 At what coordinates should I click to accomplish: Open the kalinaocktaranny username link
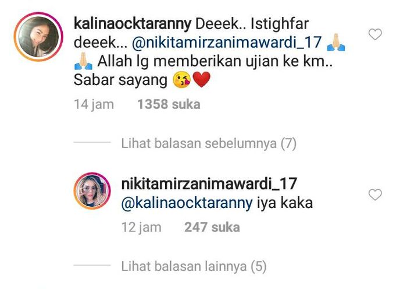coord(133,24)
